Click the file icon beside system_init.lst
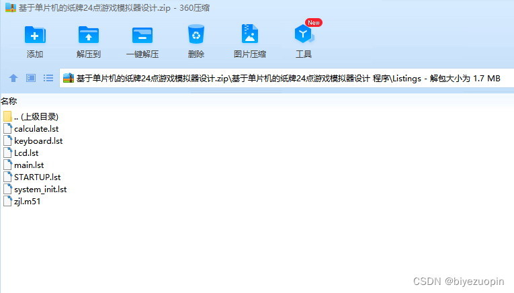Viewport: 514px width, 293px height. tap(7, 189)
